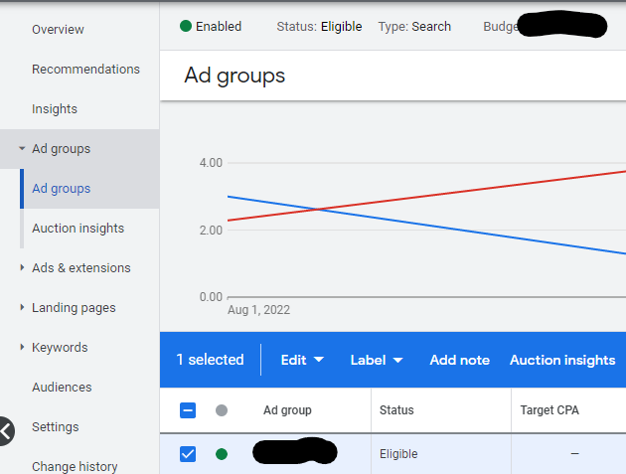Click the gray status dot column header
626x474 pixels.
[x=222, y=410]
